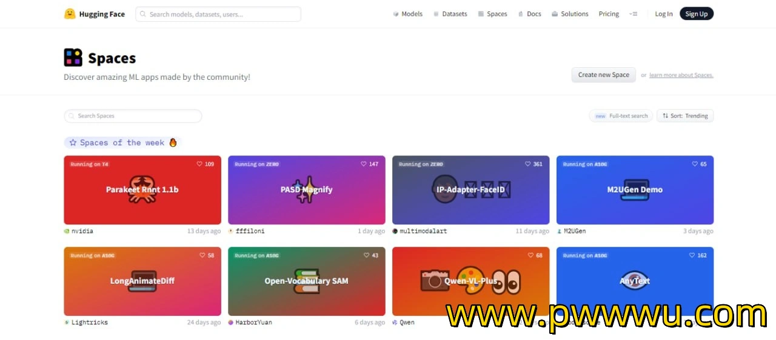The image size is (776, 340).
Task: Click the Create new Space button
Action: click(603, 75)
